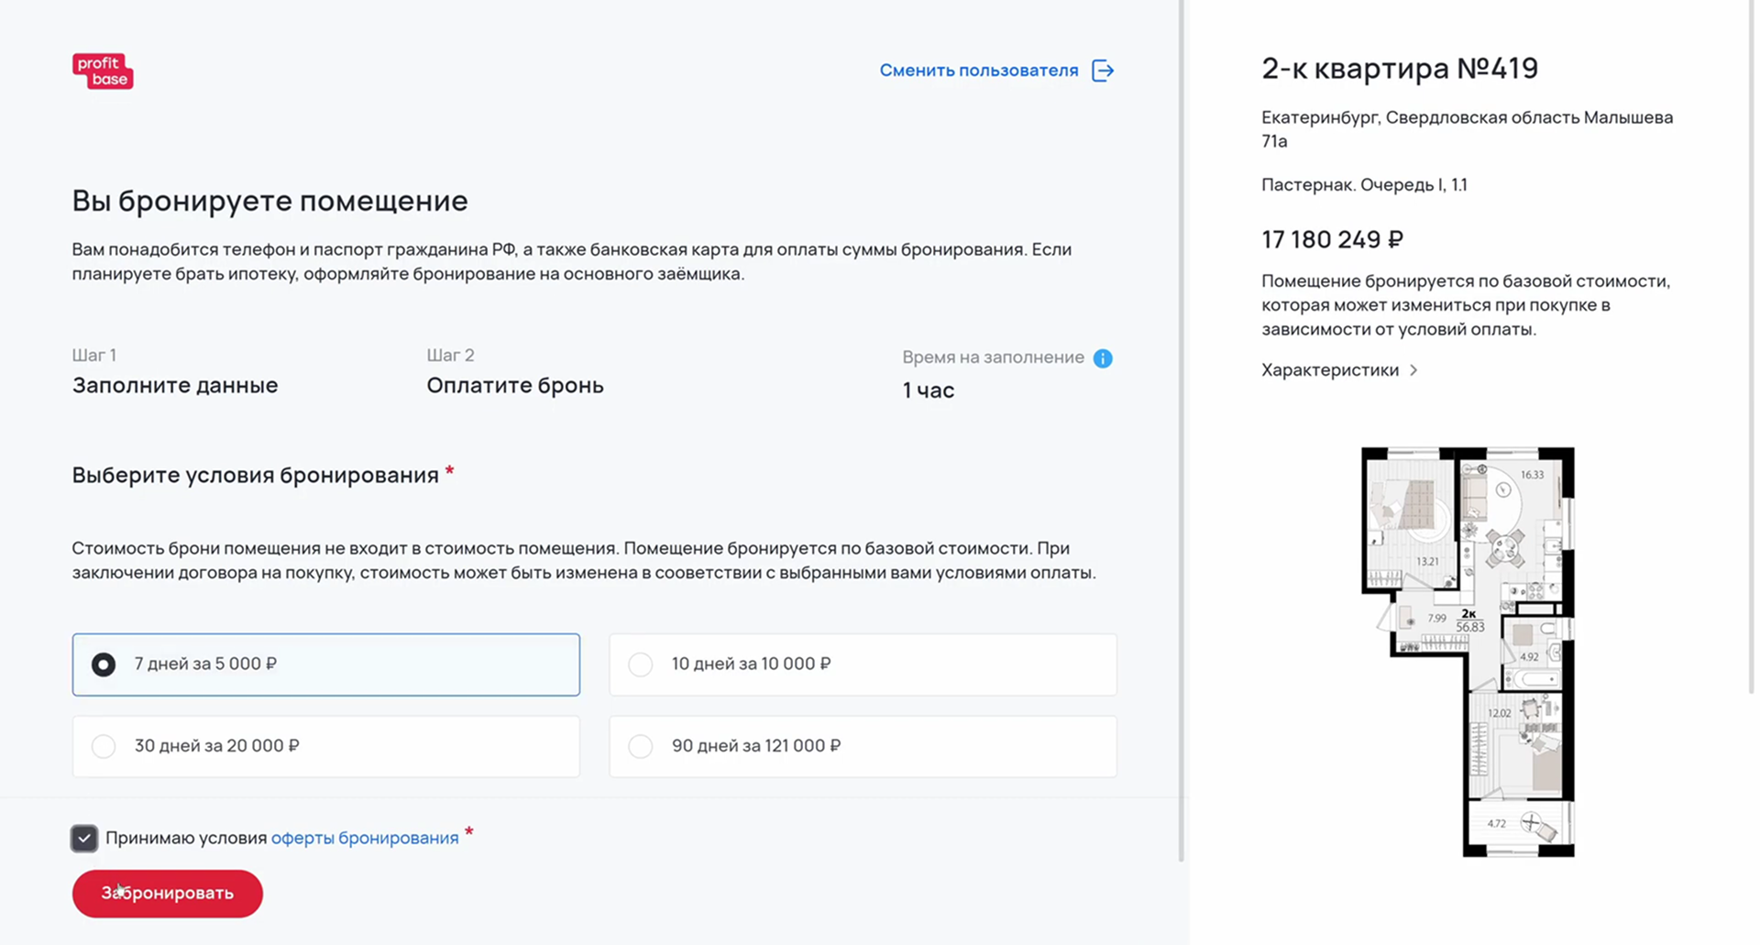Click the 2-к квартира №419 title

(1399, 69)
